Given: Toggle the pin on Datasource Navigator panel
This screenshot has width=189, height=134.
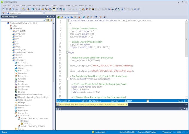Looking at the screenshot, I should coord(50,16).
